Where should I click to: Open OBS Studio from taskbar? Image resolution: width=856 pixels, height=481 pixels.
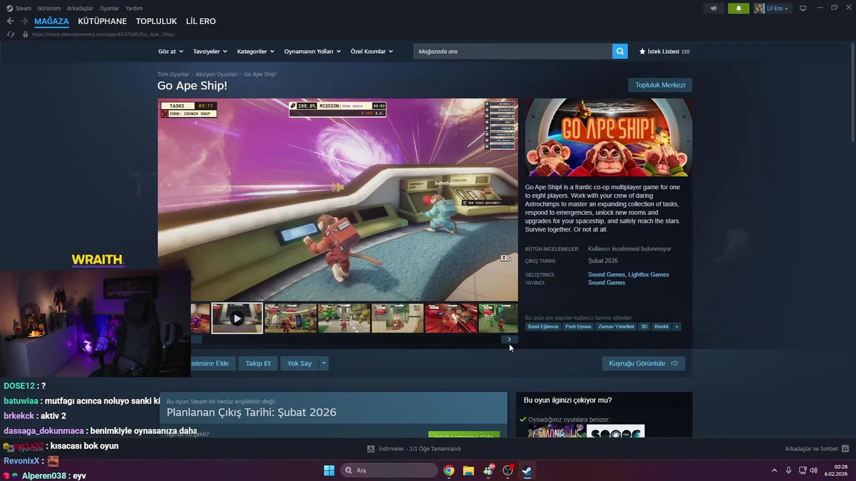coord(508,470)
